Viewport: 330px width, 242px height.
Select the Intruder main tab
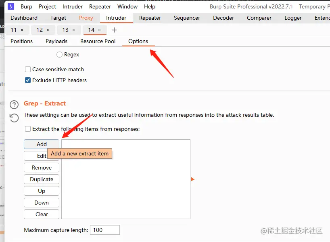coord(116,18)
